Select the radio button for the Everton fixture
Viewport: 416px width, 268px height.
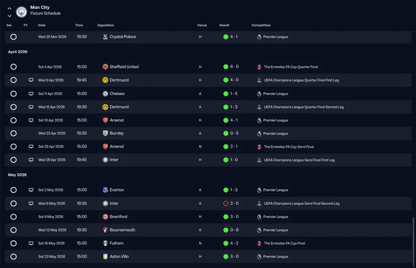pos(13,190)
